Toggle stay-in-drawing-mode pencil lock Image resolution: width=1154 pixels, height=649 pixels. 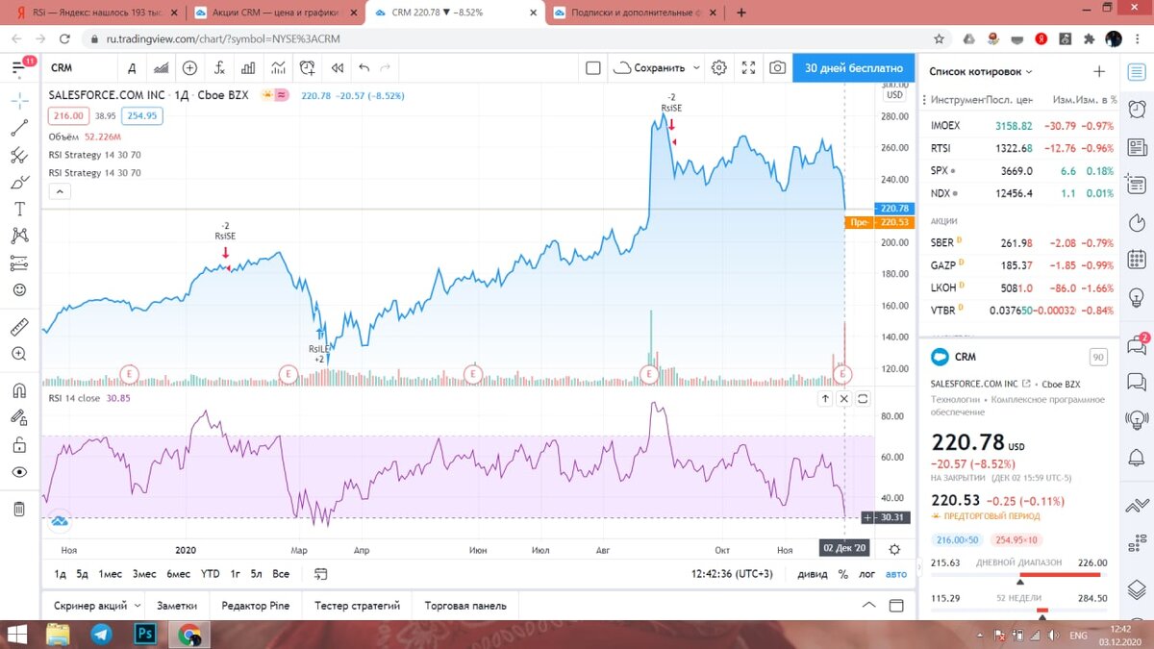pyautogui.click(x=19, y=418)
